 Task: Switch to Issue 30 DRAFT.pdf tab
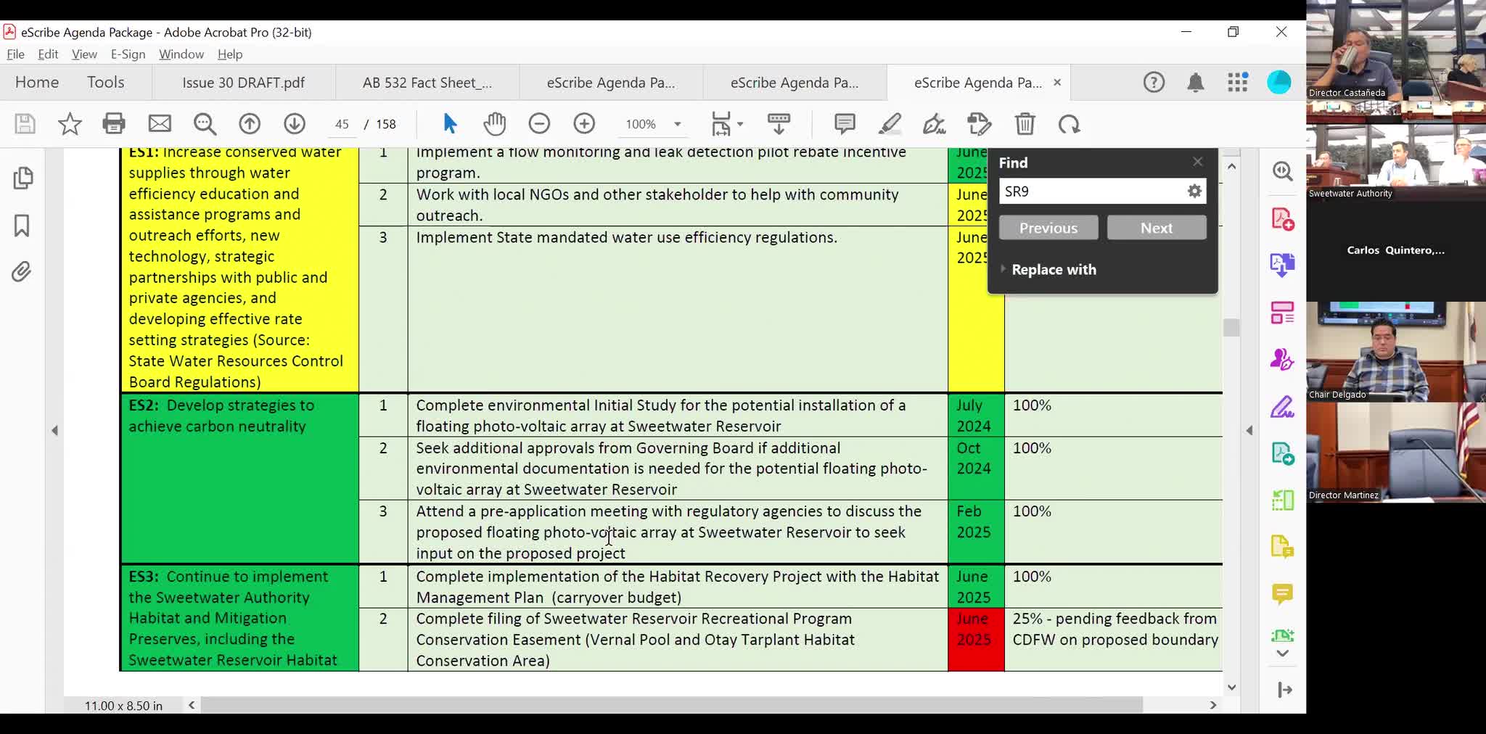[243, 83]
